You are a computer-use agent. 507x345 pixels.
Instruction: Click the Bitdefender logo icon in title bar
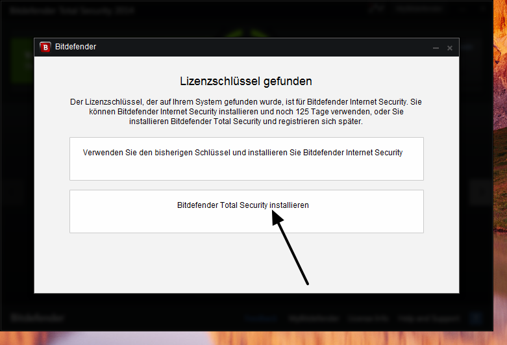(45, 47)
